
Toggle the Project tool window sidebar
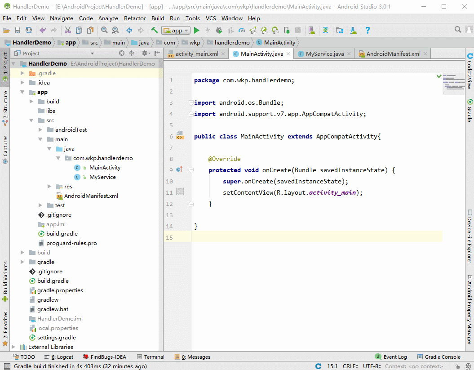pyautogui.click(x=5, y=66)
